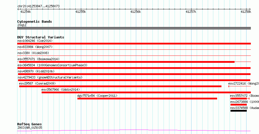Open the nsv4279433 gnomADStructuralVariants label
Viewport: 259px width, 134px height.
[50, 77]
